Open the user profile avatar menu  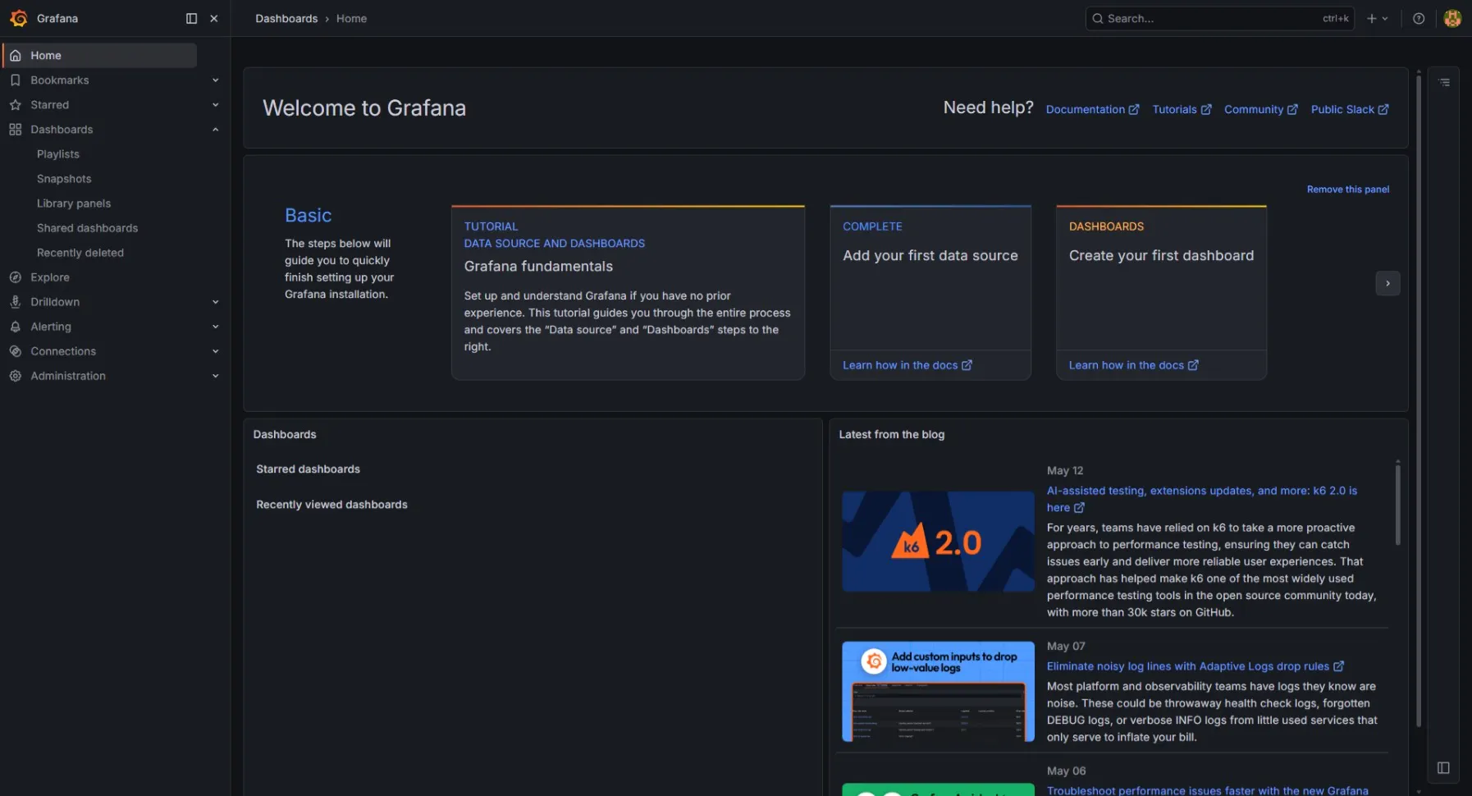tap(1452, 18)
